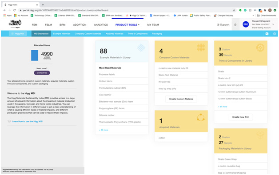Bookmark this page with star icon
Image resolution: width=279 pixels, height=175 pixels.
(234, 10)
